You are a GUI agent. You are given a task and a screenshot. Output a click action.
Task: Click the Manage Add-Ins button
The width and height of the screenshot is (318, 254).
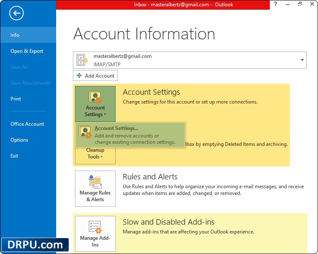coord(96,234)
